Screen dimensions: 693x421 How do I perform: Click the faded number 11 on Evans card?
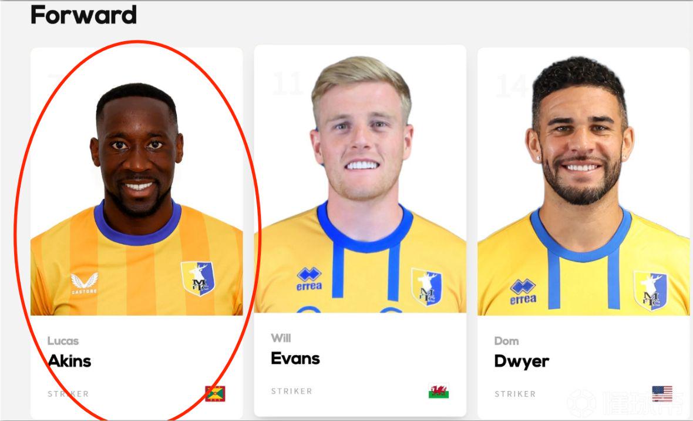pos(288,84)
